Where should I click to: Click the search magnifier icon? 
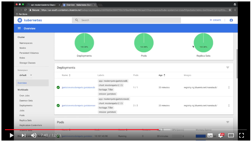77,20
